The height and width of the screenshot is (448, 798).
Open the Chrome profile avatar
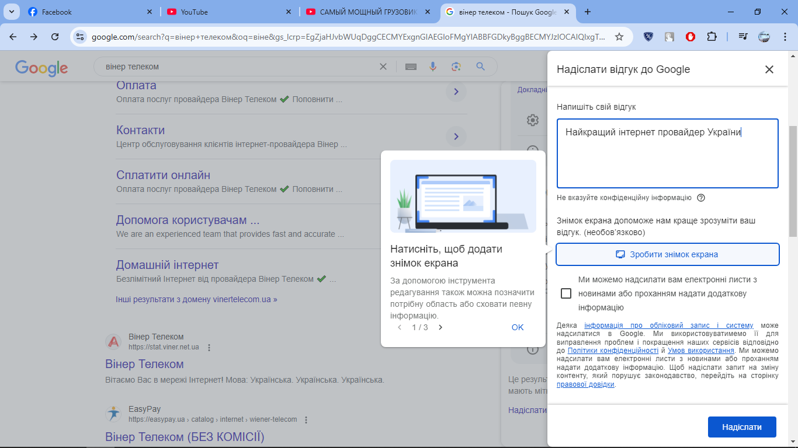point(764,37)
